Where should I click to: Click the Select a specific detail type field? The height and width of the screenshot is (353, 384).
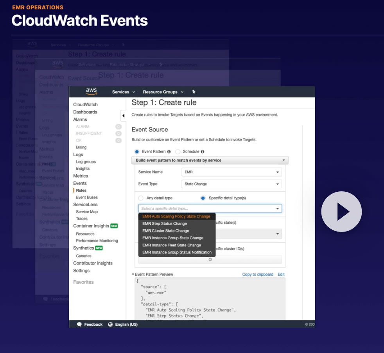coord(210,209)
